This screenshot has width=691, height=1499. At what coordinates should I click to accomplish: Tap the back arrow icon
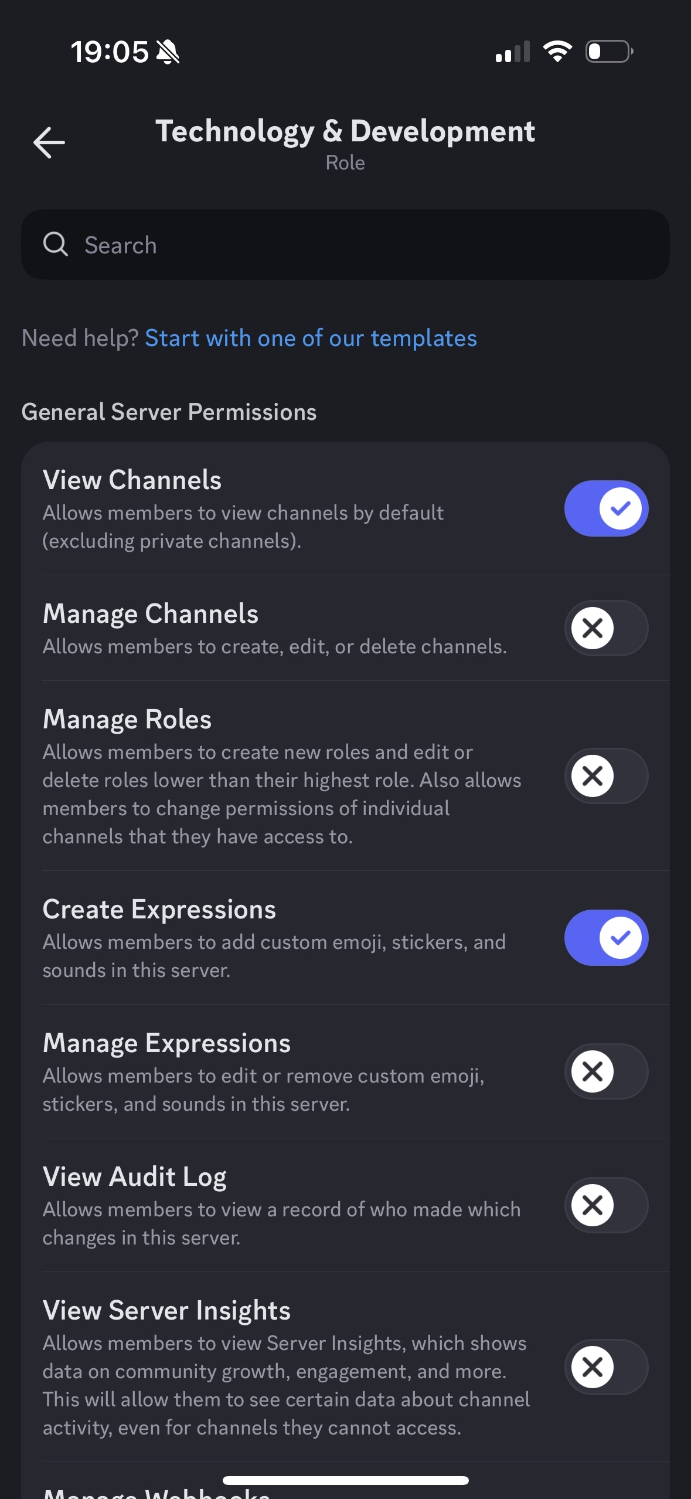pyautogui.click(x=49, y=143)
